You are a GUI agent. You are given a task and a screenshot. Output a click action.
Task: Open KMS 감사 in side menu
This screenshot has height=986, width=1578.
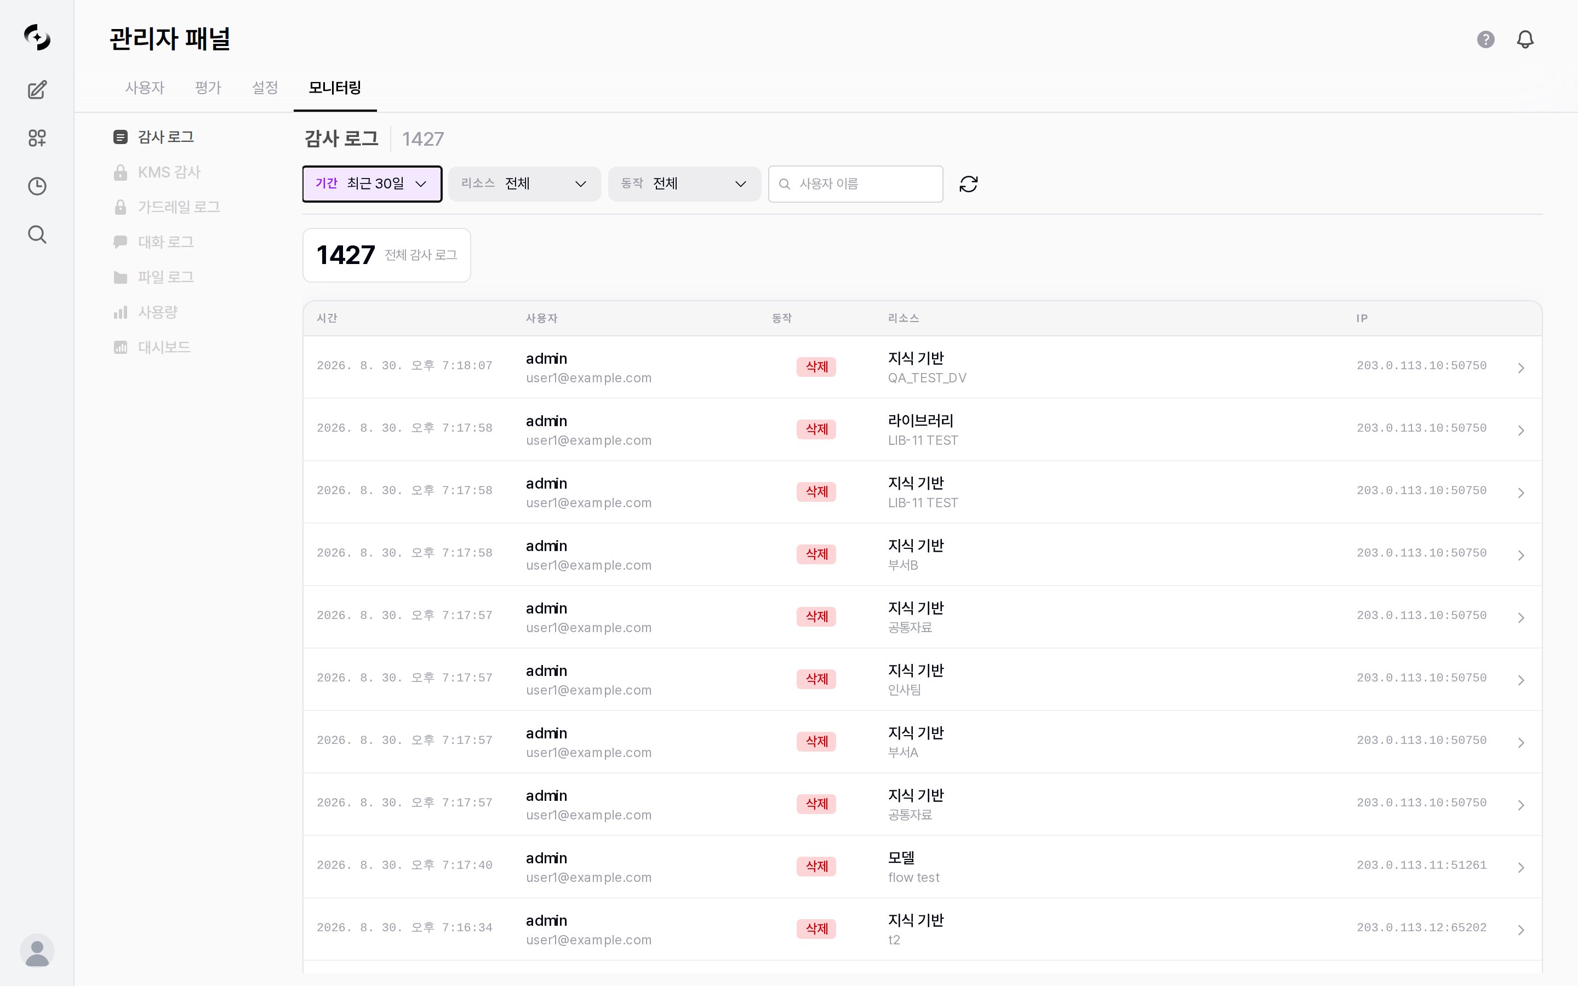coord(169,172)
